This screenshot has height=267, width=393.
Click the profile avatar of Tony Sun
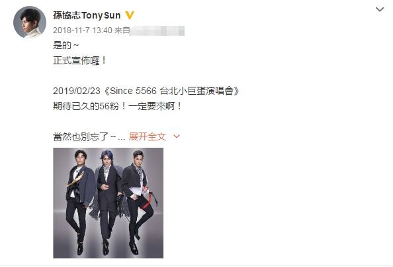pos(30,22)
